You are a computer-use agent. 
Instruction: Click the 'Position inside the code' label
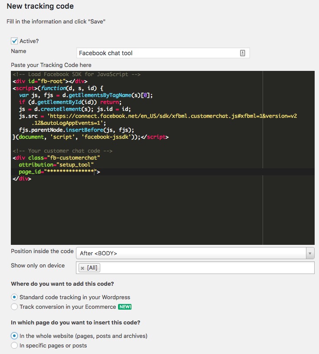tap(43, 251)
